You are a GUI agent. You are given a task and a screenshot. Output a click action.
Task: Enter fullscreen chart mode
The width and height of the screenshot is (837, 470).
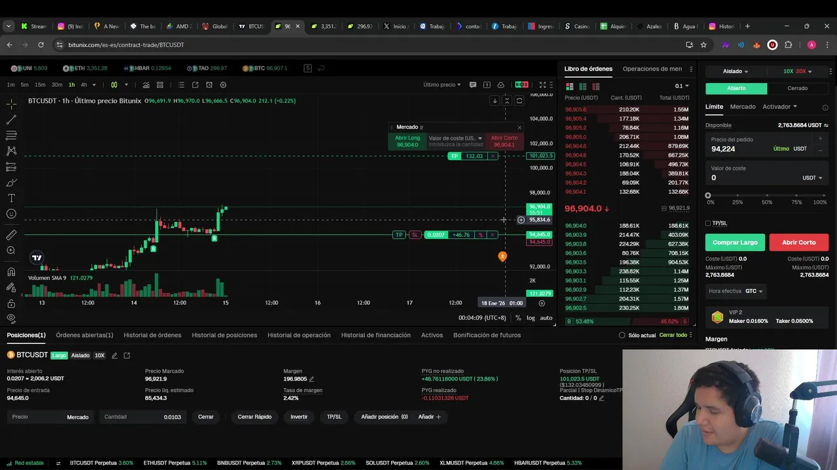click(543, 85)
